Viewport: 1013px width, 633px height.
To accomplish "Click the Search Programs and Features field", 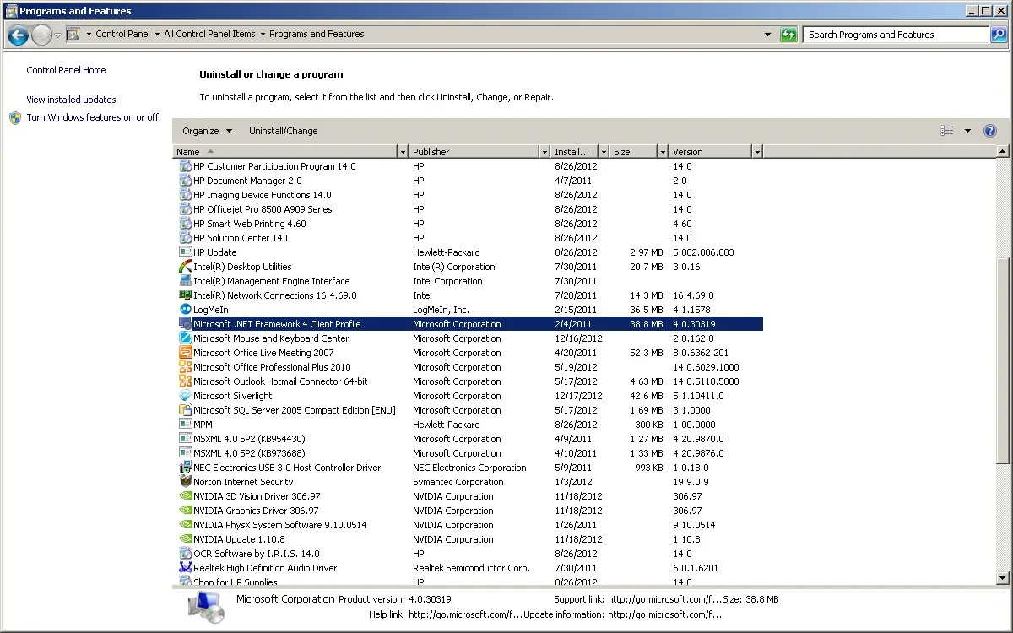I will pos(897,35).
